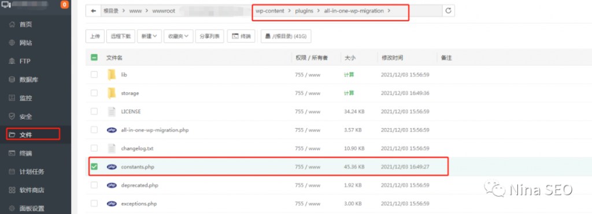Click the 45.36 KB size value
Screen dimensions: 592x214
pyautogui.click(x=354, y=167)
